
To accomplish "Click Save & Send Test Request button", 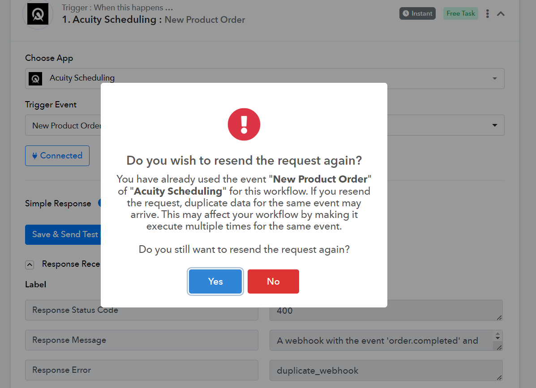I will [63, 235].
